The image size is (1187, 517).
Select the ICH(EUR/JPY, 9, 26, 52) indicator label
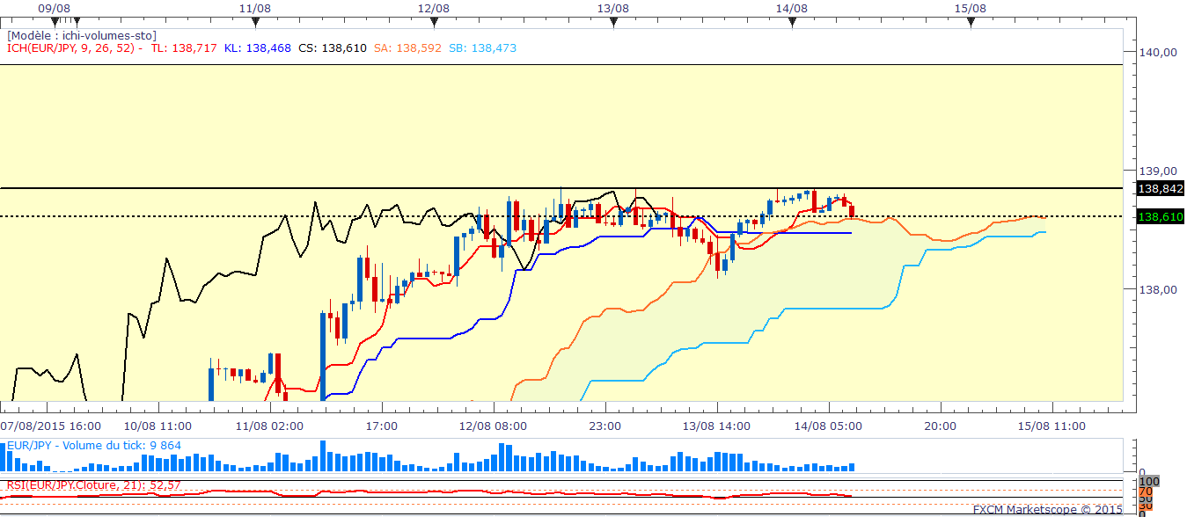point(75,47)
